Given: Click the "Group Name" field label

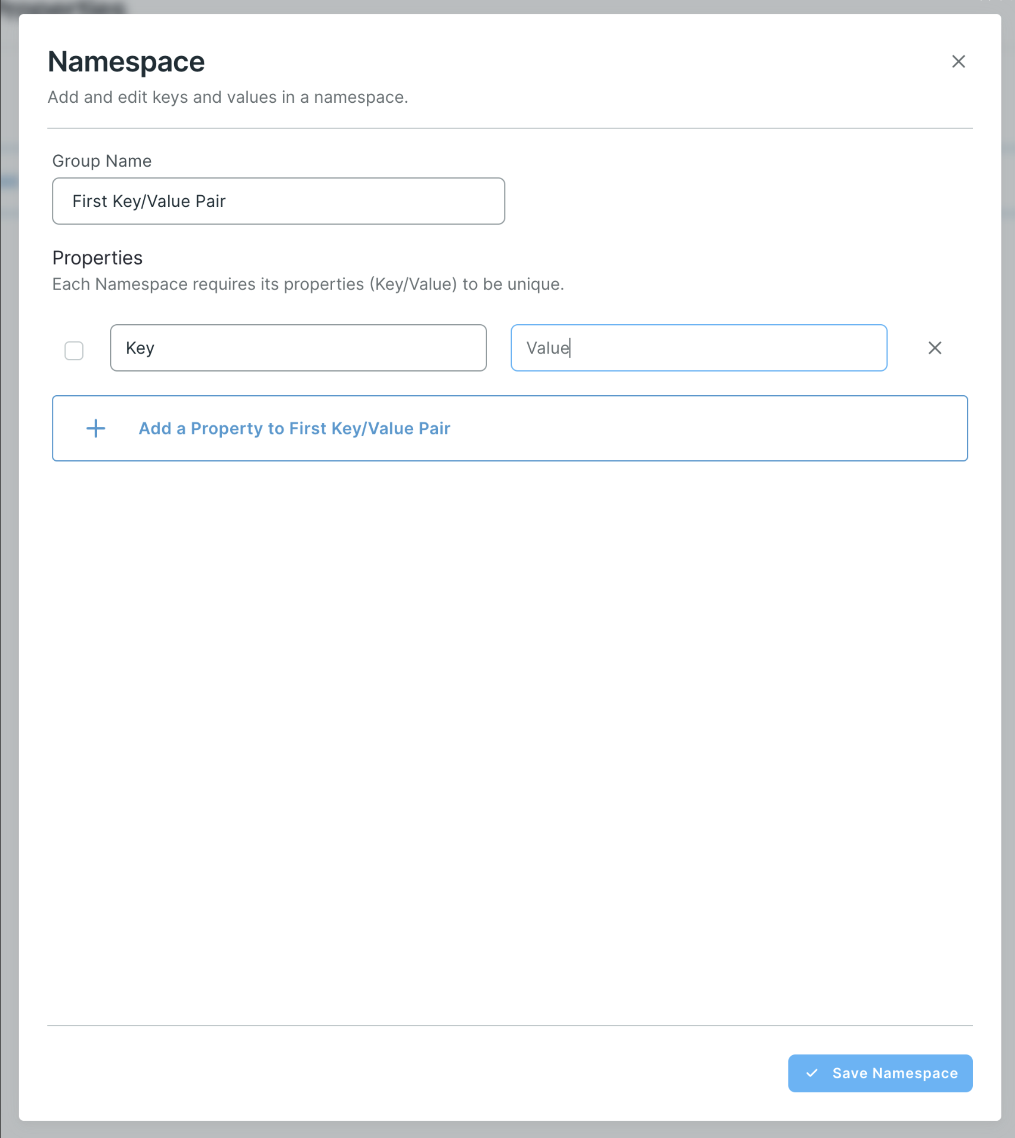Looking at the screenshot, I should click(x=101, y=161).
